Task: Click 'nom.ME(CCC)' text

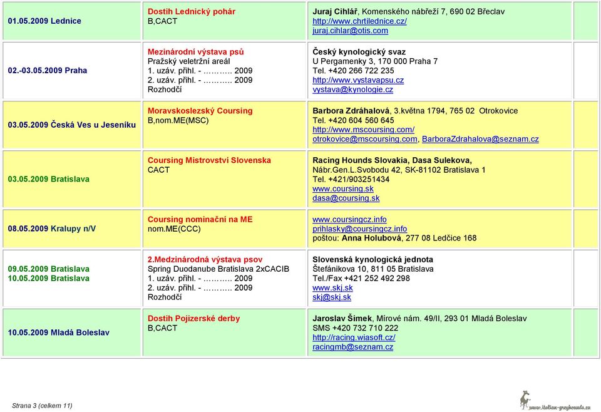Action: click(x=174, y=229)
